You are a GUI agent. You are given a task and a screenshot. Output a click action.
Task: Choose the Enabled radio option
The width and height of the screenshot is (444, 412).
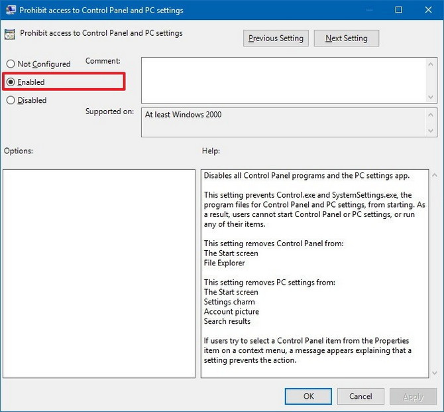pos(11,82)
